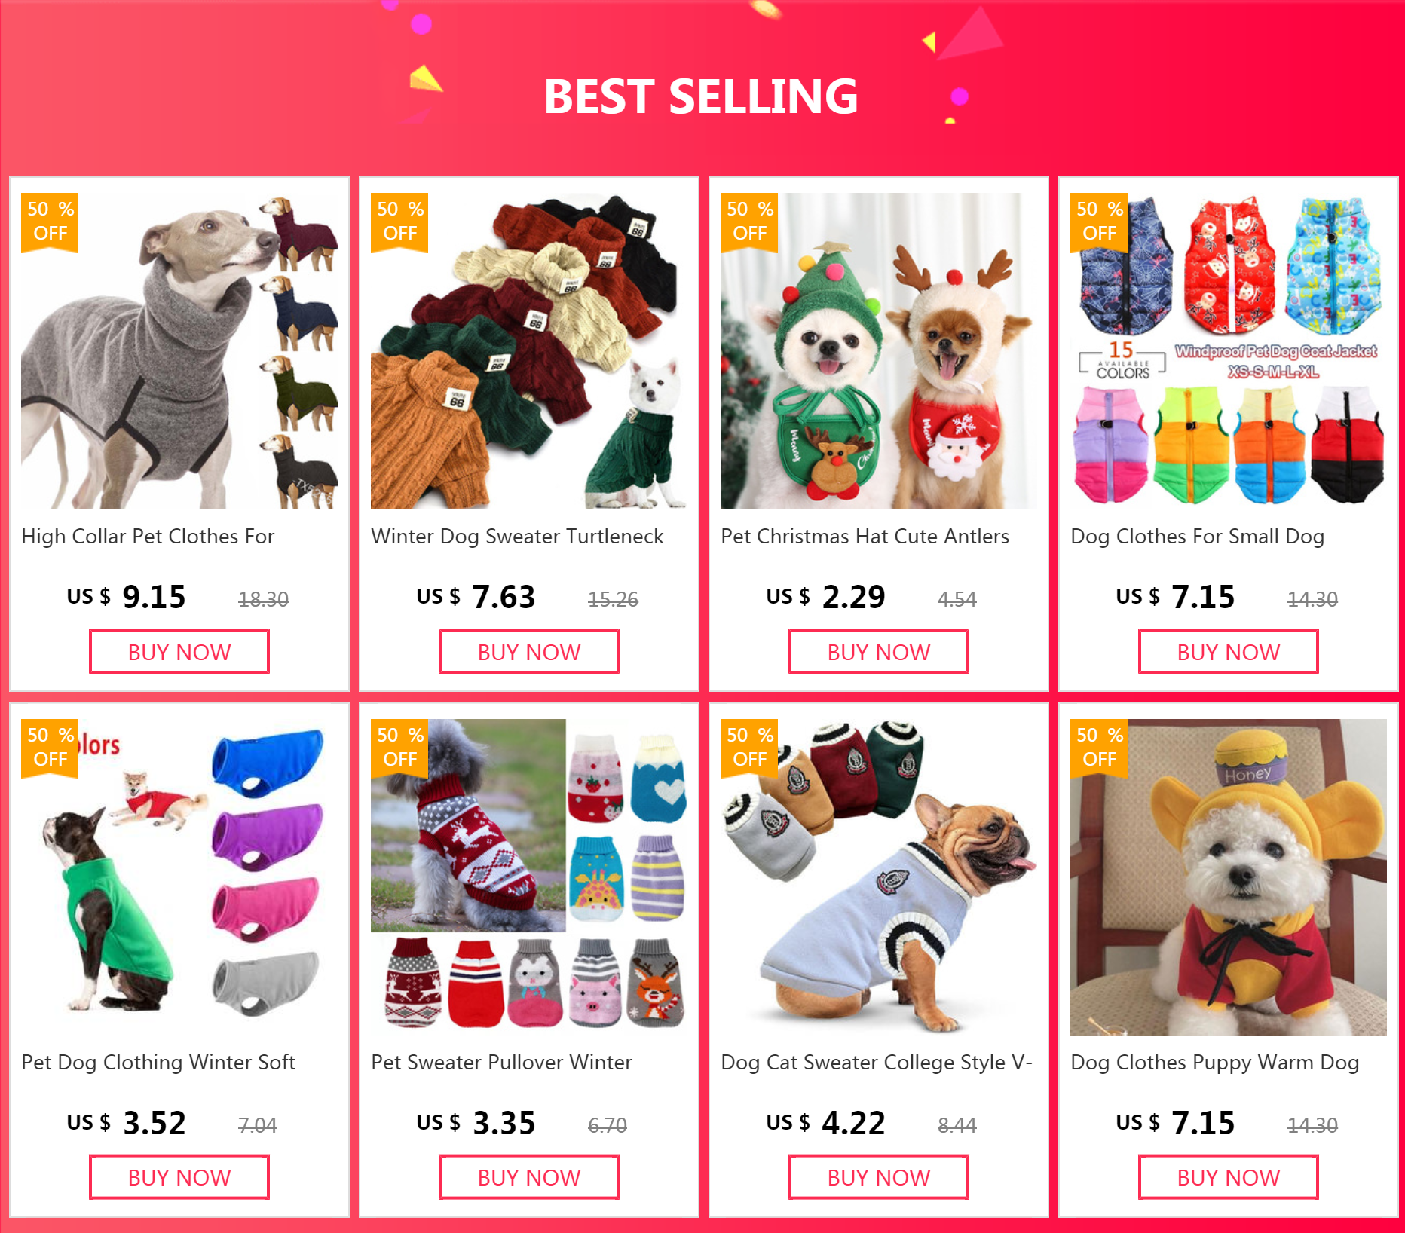Buy the Pet Christmas Hat Cute Antlers
Screen dimensions: 1405x1233
click(879, 652)
